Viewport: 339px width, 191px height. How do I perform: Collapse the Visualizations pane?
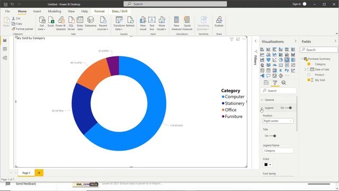point(296,41)
